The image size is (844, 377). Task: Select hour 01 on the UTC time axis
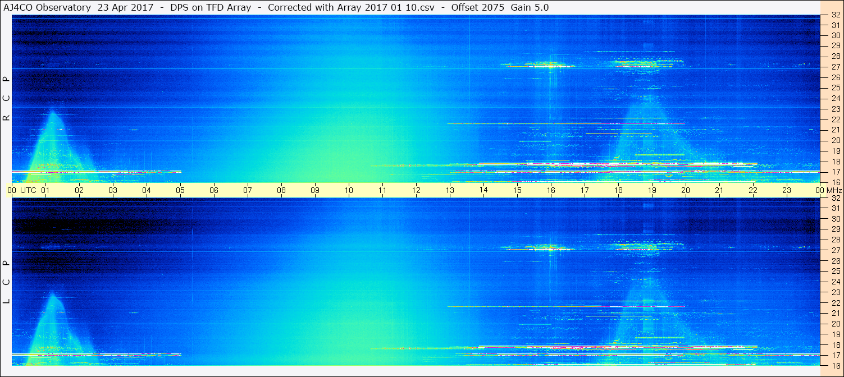click(x=45, y=190)
